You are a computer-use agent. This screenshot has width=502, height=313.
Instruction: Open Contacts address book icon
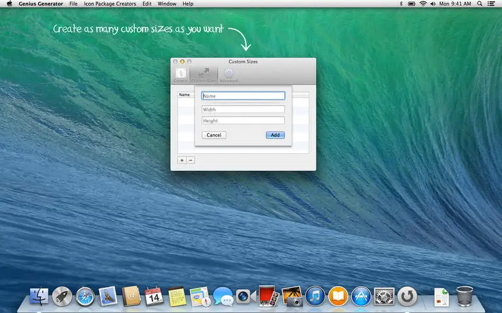tap(131, 296)
